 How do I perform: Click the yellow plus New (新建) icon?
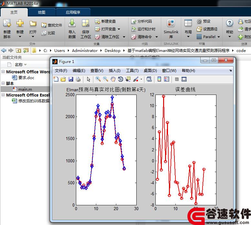(x=20, y=23)
